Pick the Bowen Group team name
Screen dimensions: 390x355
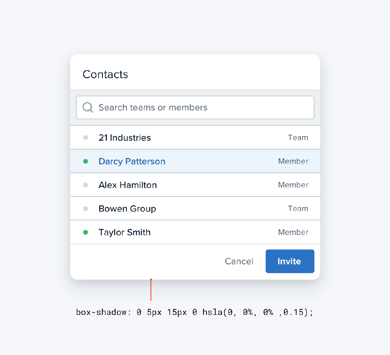pyautogui.click(x=127, y=209)
